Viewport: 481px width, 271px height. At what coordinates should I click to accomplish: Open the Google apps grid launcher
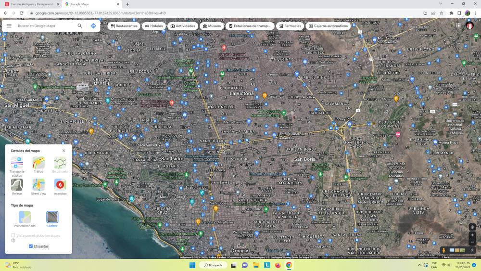point(458,26)
